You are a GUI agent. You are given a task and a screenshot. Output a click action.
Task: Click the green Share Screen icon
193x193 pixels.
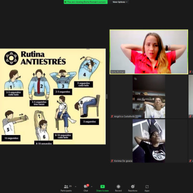click(102, 187)
